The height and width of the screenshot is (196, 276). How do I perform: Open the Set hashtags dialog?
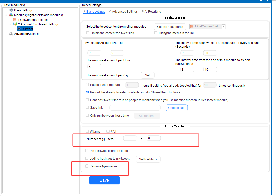point(148,159)
